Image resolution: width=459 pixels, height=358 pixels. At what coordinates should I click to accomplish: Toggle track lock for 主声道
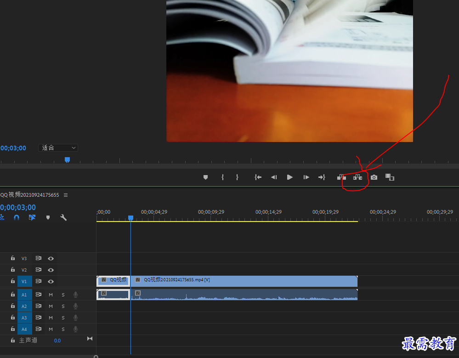click(x=12, y=340)
